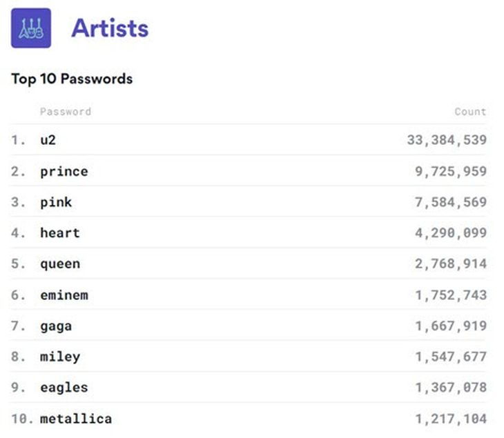
Task: Click the purple Artists guitar icon
Action: click(31, 28)
